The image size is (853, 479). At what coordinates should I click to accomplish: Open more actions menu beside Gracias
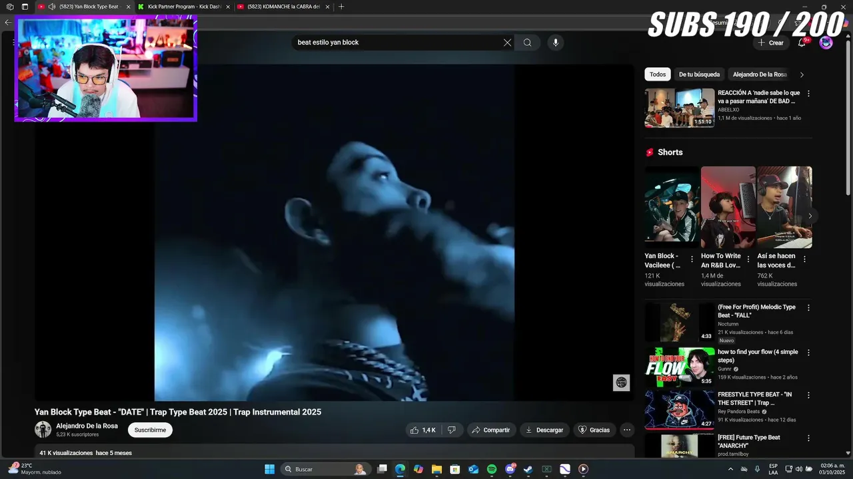tap(626, 430)
